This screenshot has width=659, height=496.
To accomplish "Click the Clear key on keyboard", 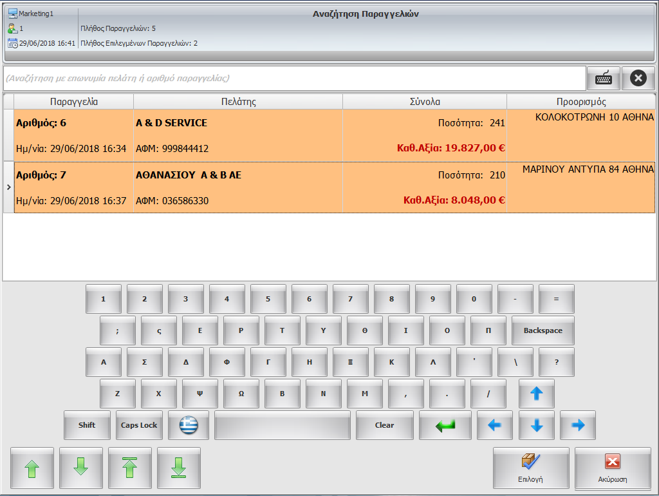I will 385,425.
